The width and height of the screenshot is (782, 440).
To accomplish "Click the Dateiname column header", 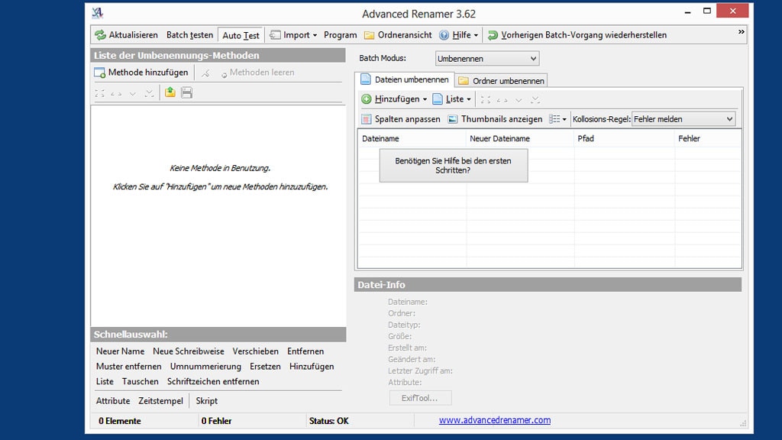I will click(412, 139).
